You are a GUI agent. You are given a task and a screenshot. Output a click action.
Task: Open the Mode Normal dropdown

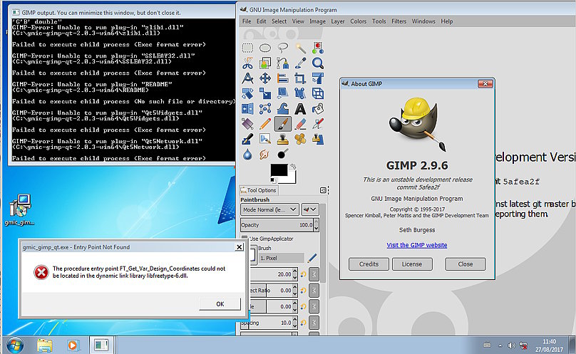(x=269, y=209)
